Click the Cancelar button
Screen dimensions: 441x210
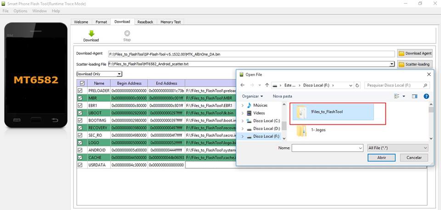[x=414, y=158]
